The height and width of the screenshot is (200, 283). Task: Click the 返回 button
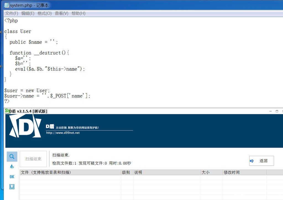(261, 161)
